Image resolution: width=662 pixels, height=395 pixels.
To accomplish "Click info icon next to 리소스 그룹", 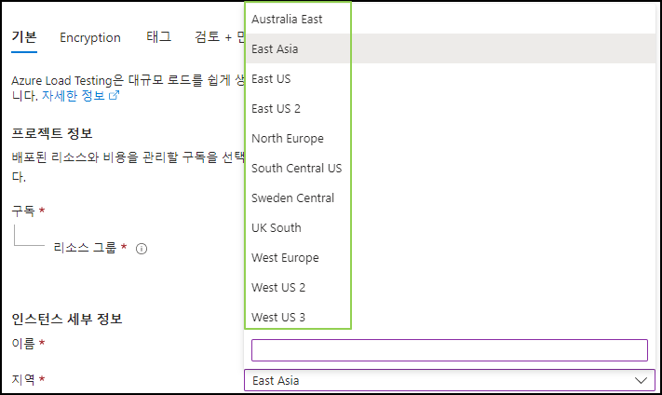I will click(142, 249).
